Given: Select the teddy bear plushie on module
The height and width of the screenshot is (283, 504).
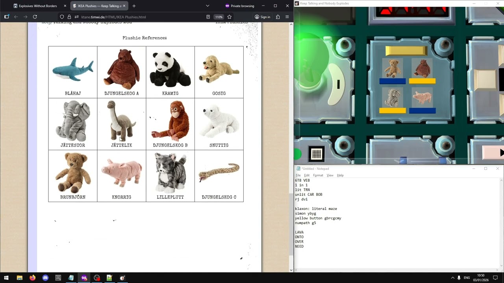Looking at the screenshot, I should click(x=392, y=68).
